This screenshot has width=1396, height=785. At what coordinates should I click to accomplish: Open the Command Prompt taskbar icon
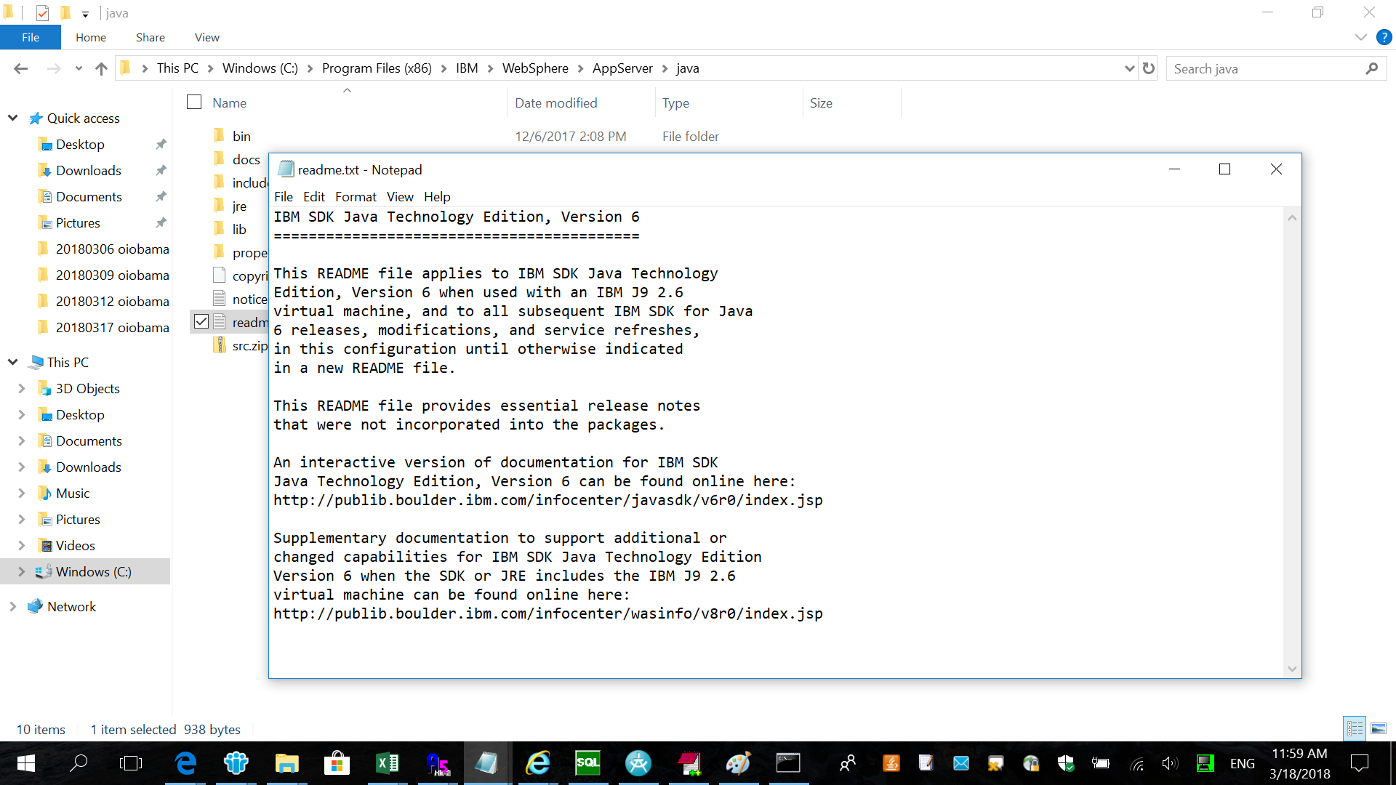tap(788, 763)
